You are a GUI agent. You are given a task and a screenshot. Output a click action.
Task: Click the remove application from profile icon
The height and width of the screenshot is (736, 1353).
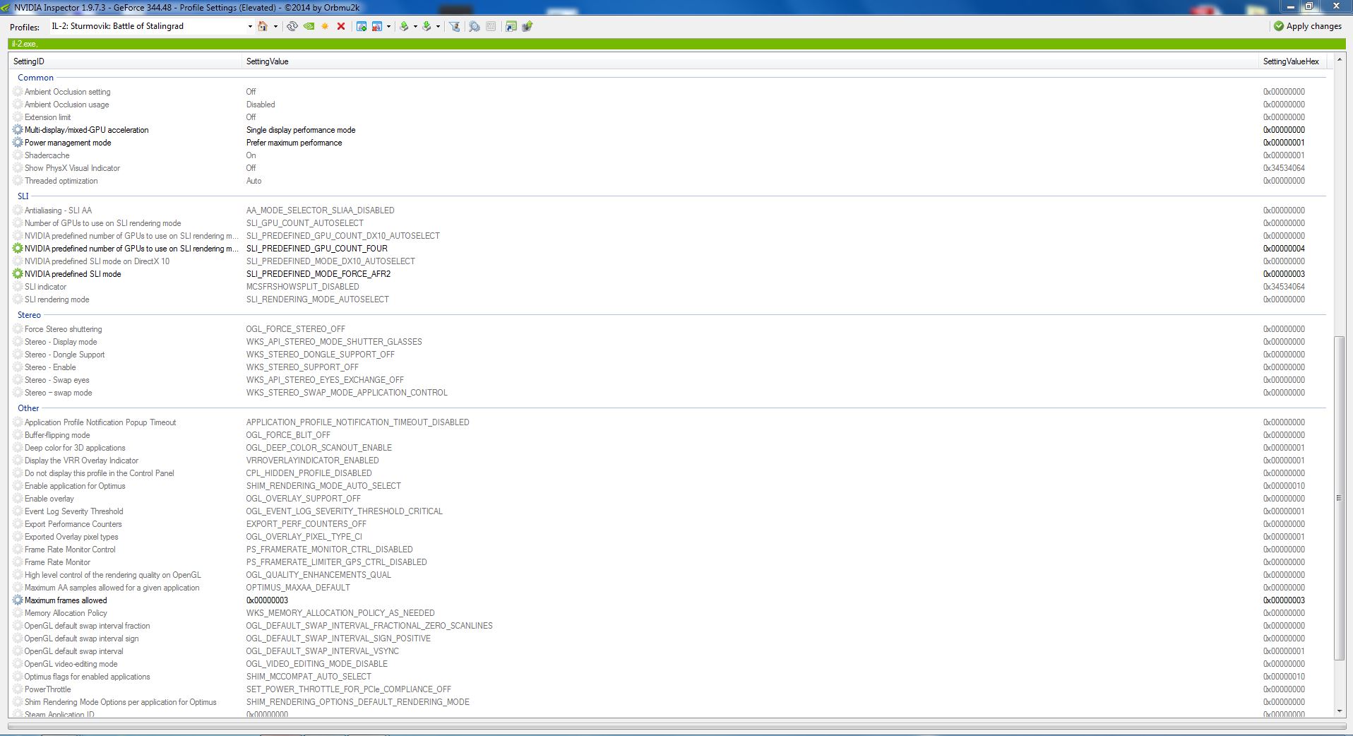coord(377,26)
